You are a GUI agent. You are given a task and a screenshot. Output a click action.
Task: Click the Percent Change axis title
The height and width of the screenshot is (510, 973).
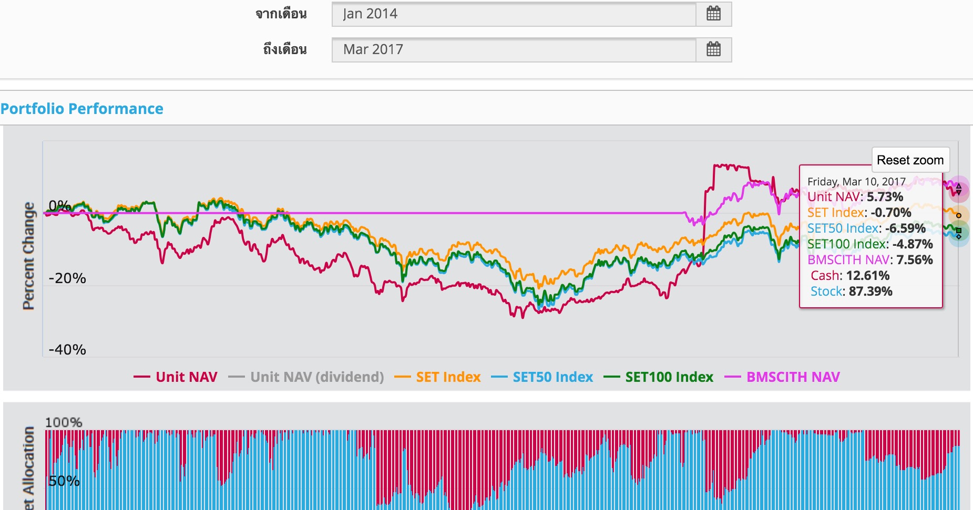28,256
